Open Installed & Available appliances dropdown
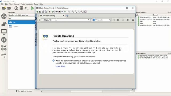 tap(22, 15)
